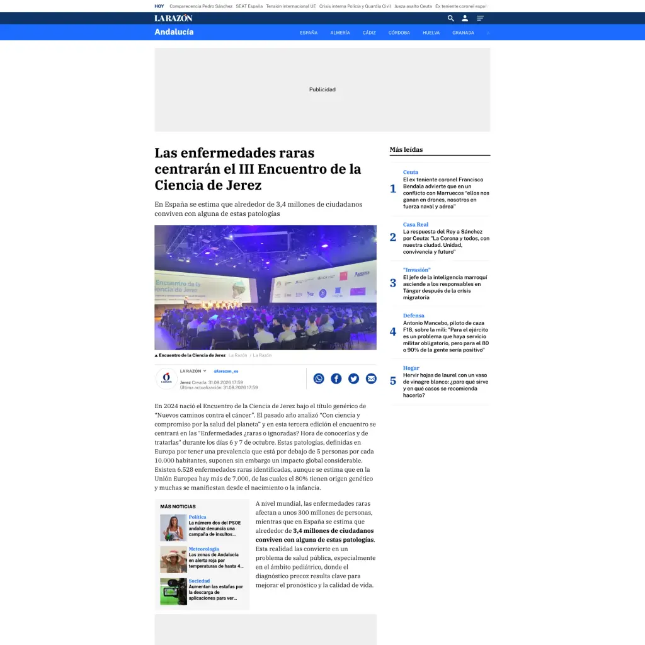Open the HUELVA section
The width and height of the screenshot is (645, 645).
pos(431,33)
